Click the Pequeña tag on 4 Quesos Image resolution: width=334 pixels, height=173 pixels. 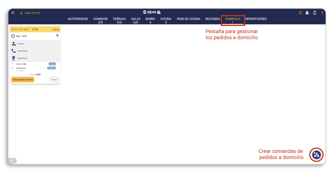point(52,68)
